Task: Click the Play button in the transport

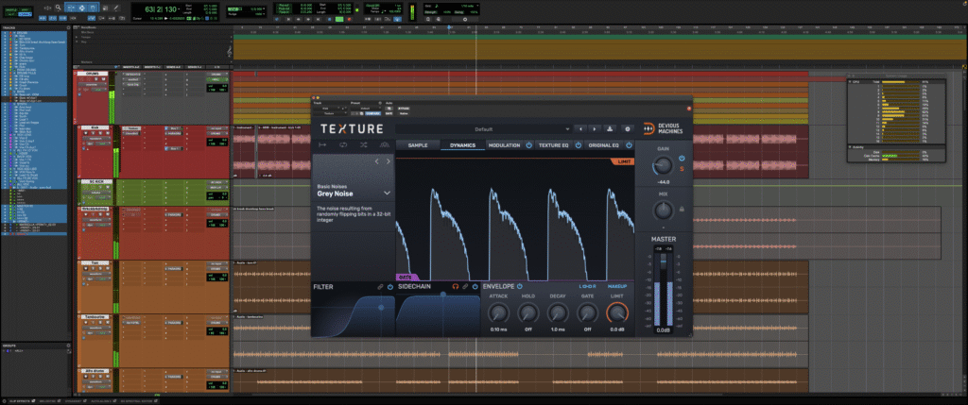Action: [x=339, y=19]
